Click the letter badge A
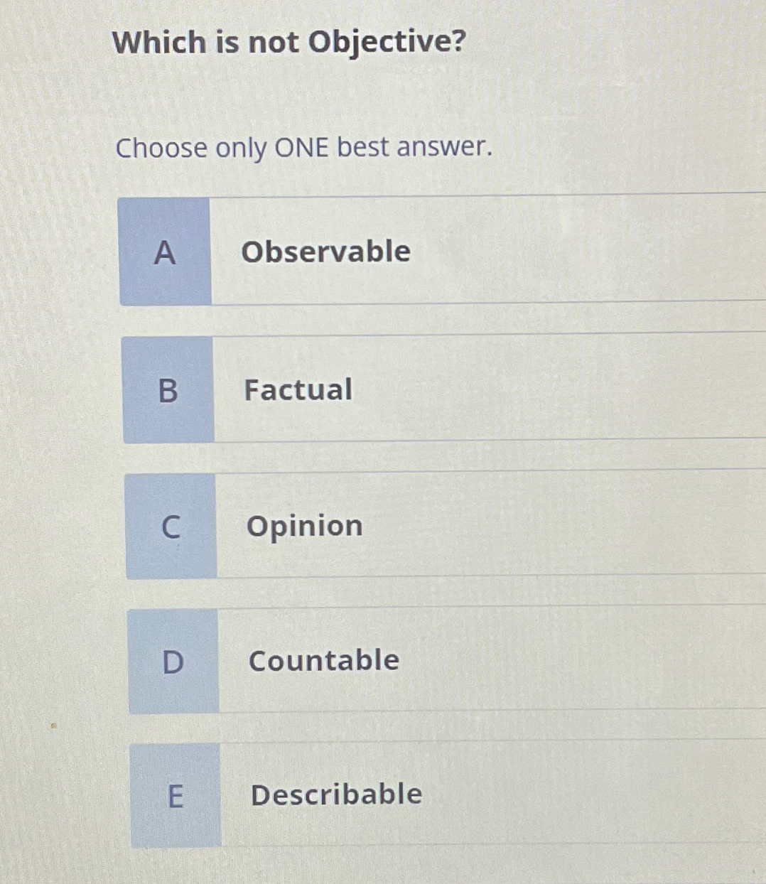This screenshot has width=766, height=884. [166, 252]
